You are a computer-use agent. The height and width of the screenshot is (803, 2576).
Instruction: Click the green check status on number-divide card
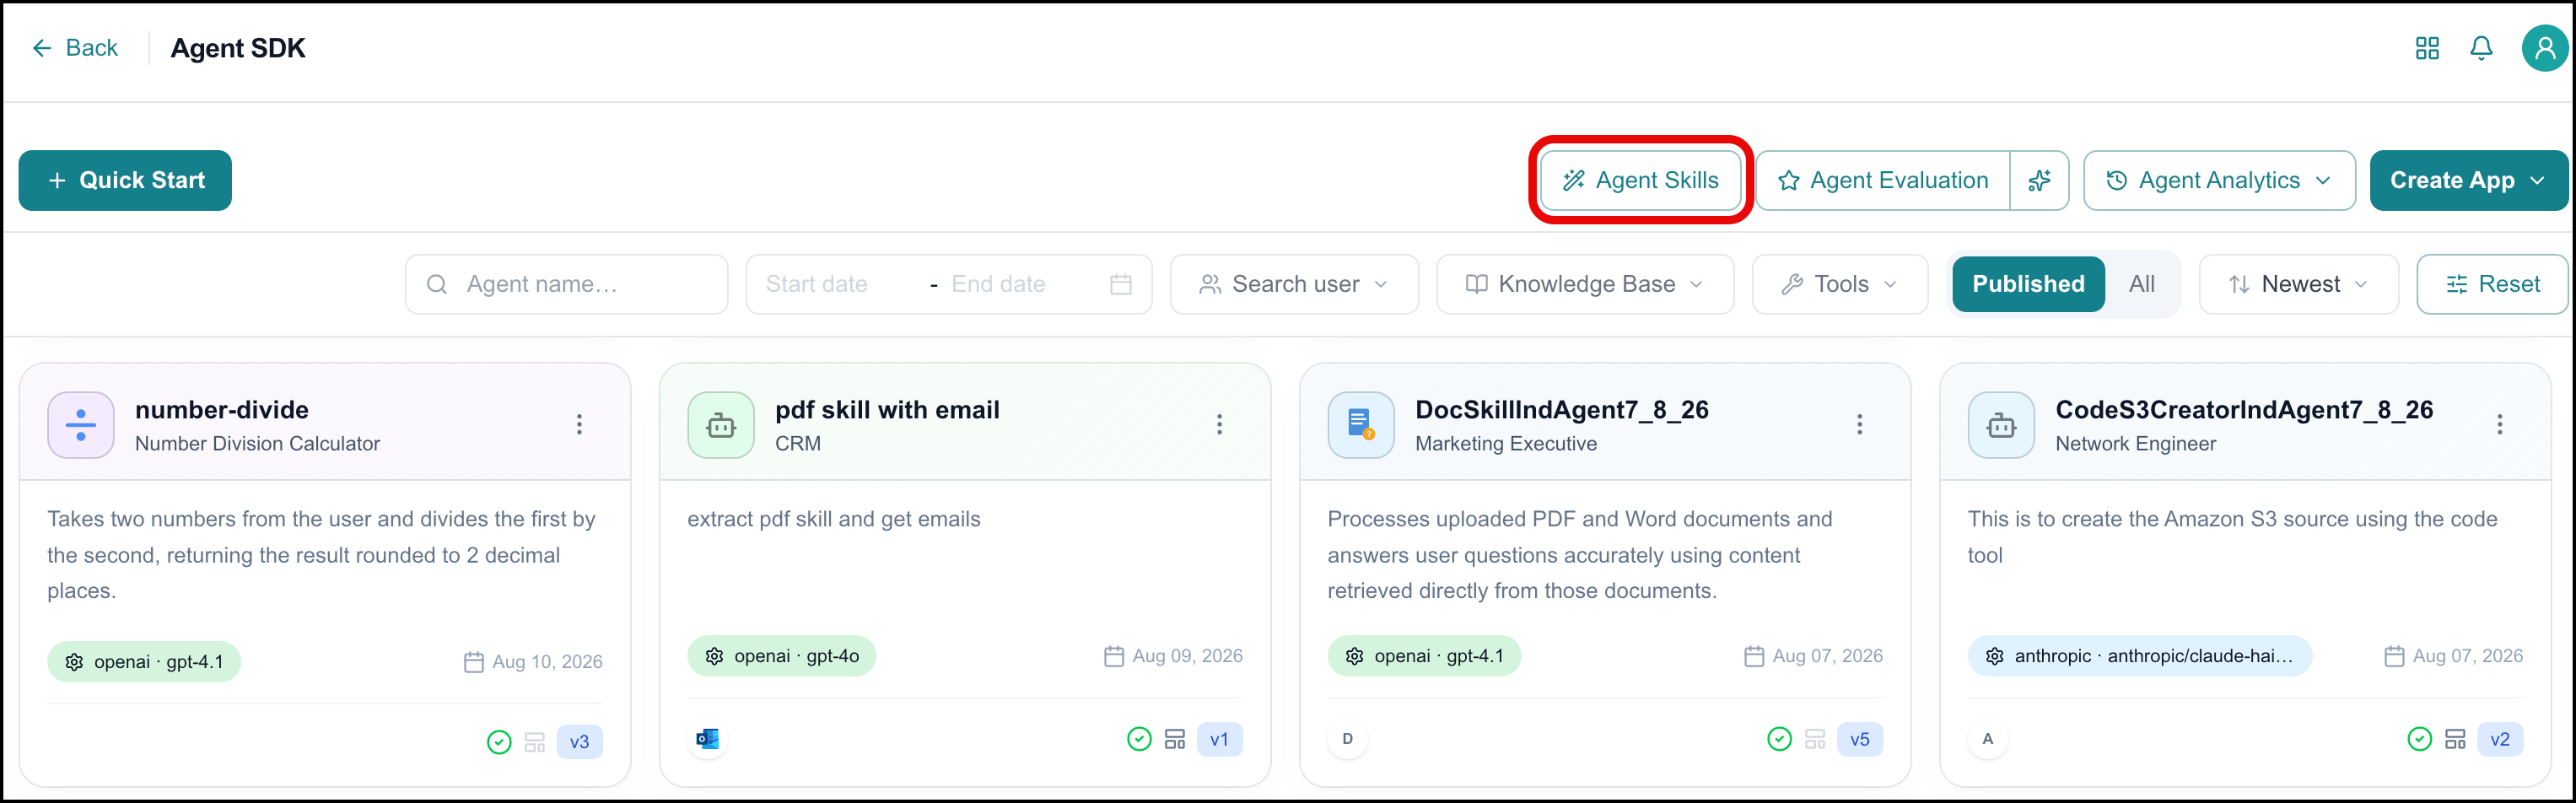coord(499,742)
